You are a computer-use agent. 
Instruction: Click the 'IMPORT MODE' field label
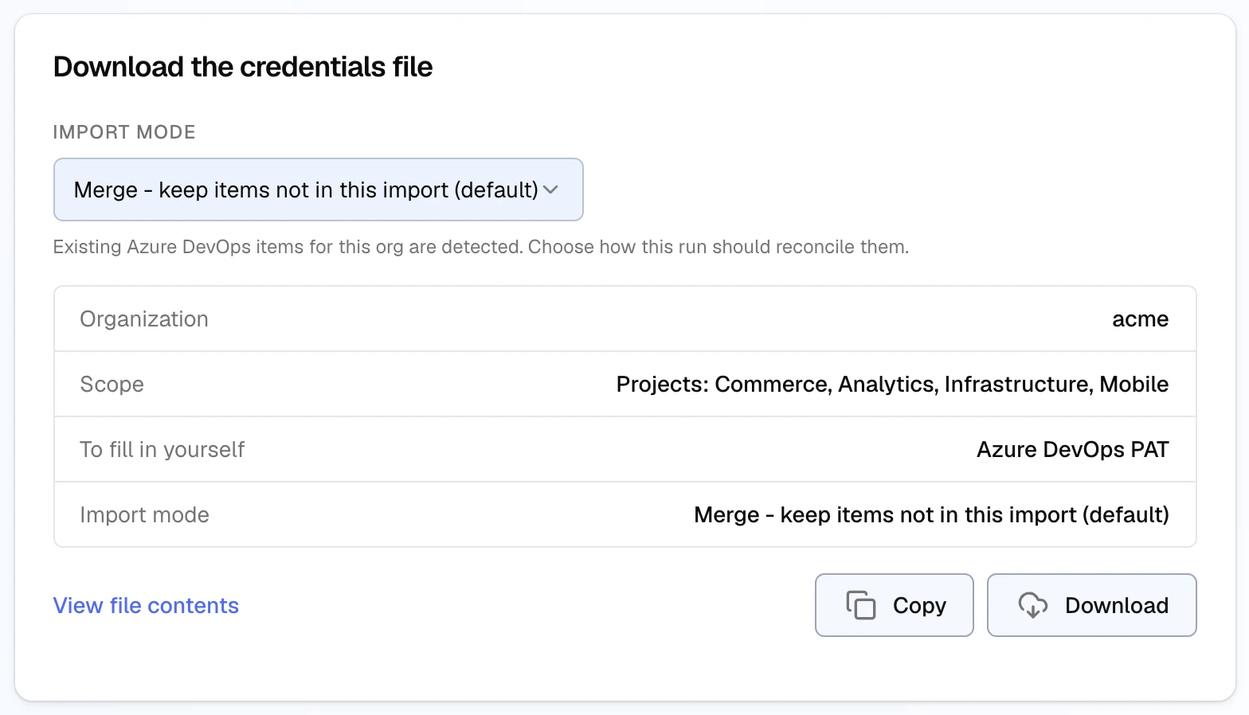pyautogui.click(x=124, y=132)
